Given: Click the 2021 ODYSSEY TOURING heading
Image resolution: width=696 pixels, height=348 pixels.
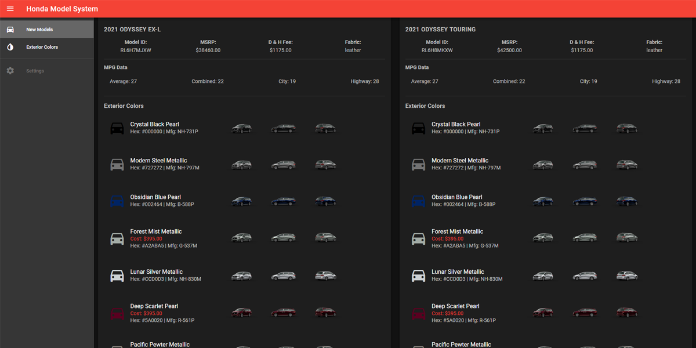Looking at the screenshot, I should pos(440,29).
